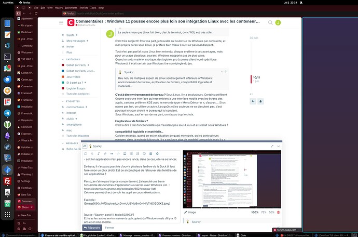This screenshot has width=358, height=237.
Task: Click the speech bubble icon in the composer toolbar
Action: click(86, 153)
